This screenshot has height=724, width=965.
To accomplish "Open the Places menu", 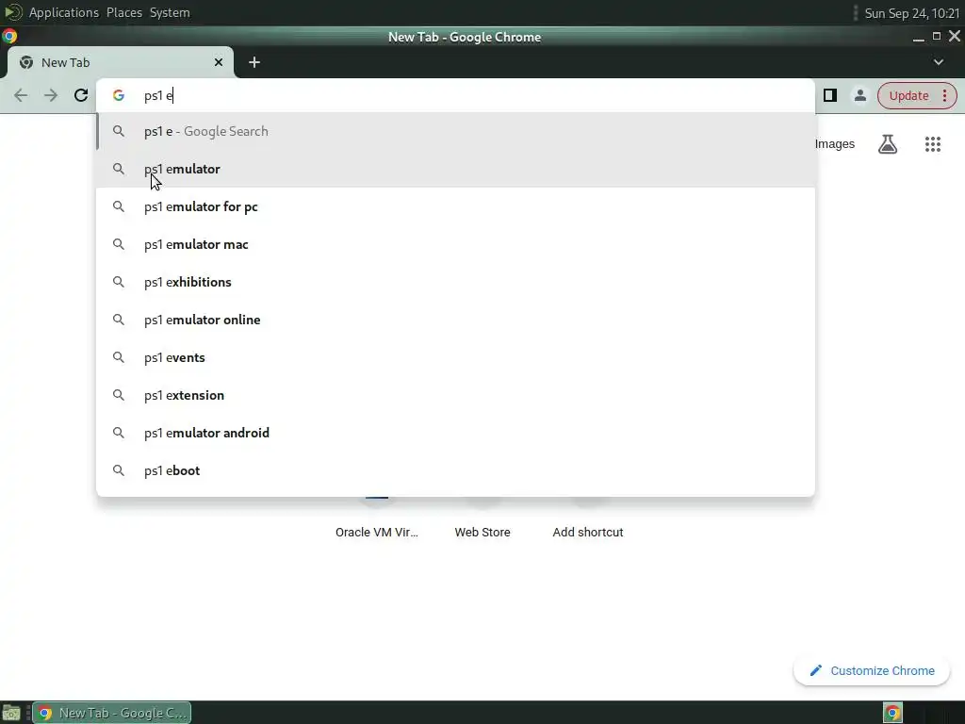I will (x=124, y=12).
